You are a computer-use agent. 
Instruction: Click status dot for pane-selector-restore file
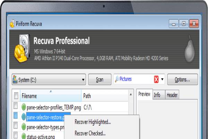point(24,117)
